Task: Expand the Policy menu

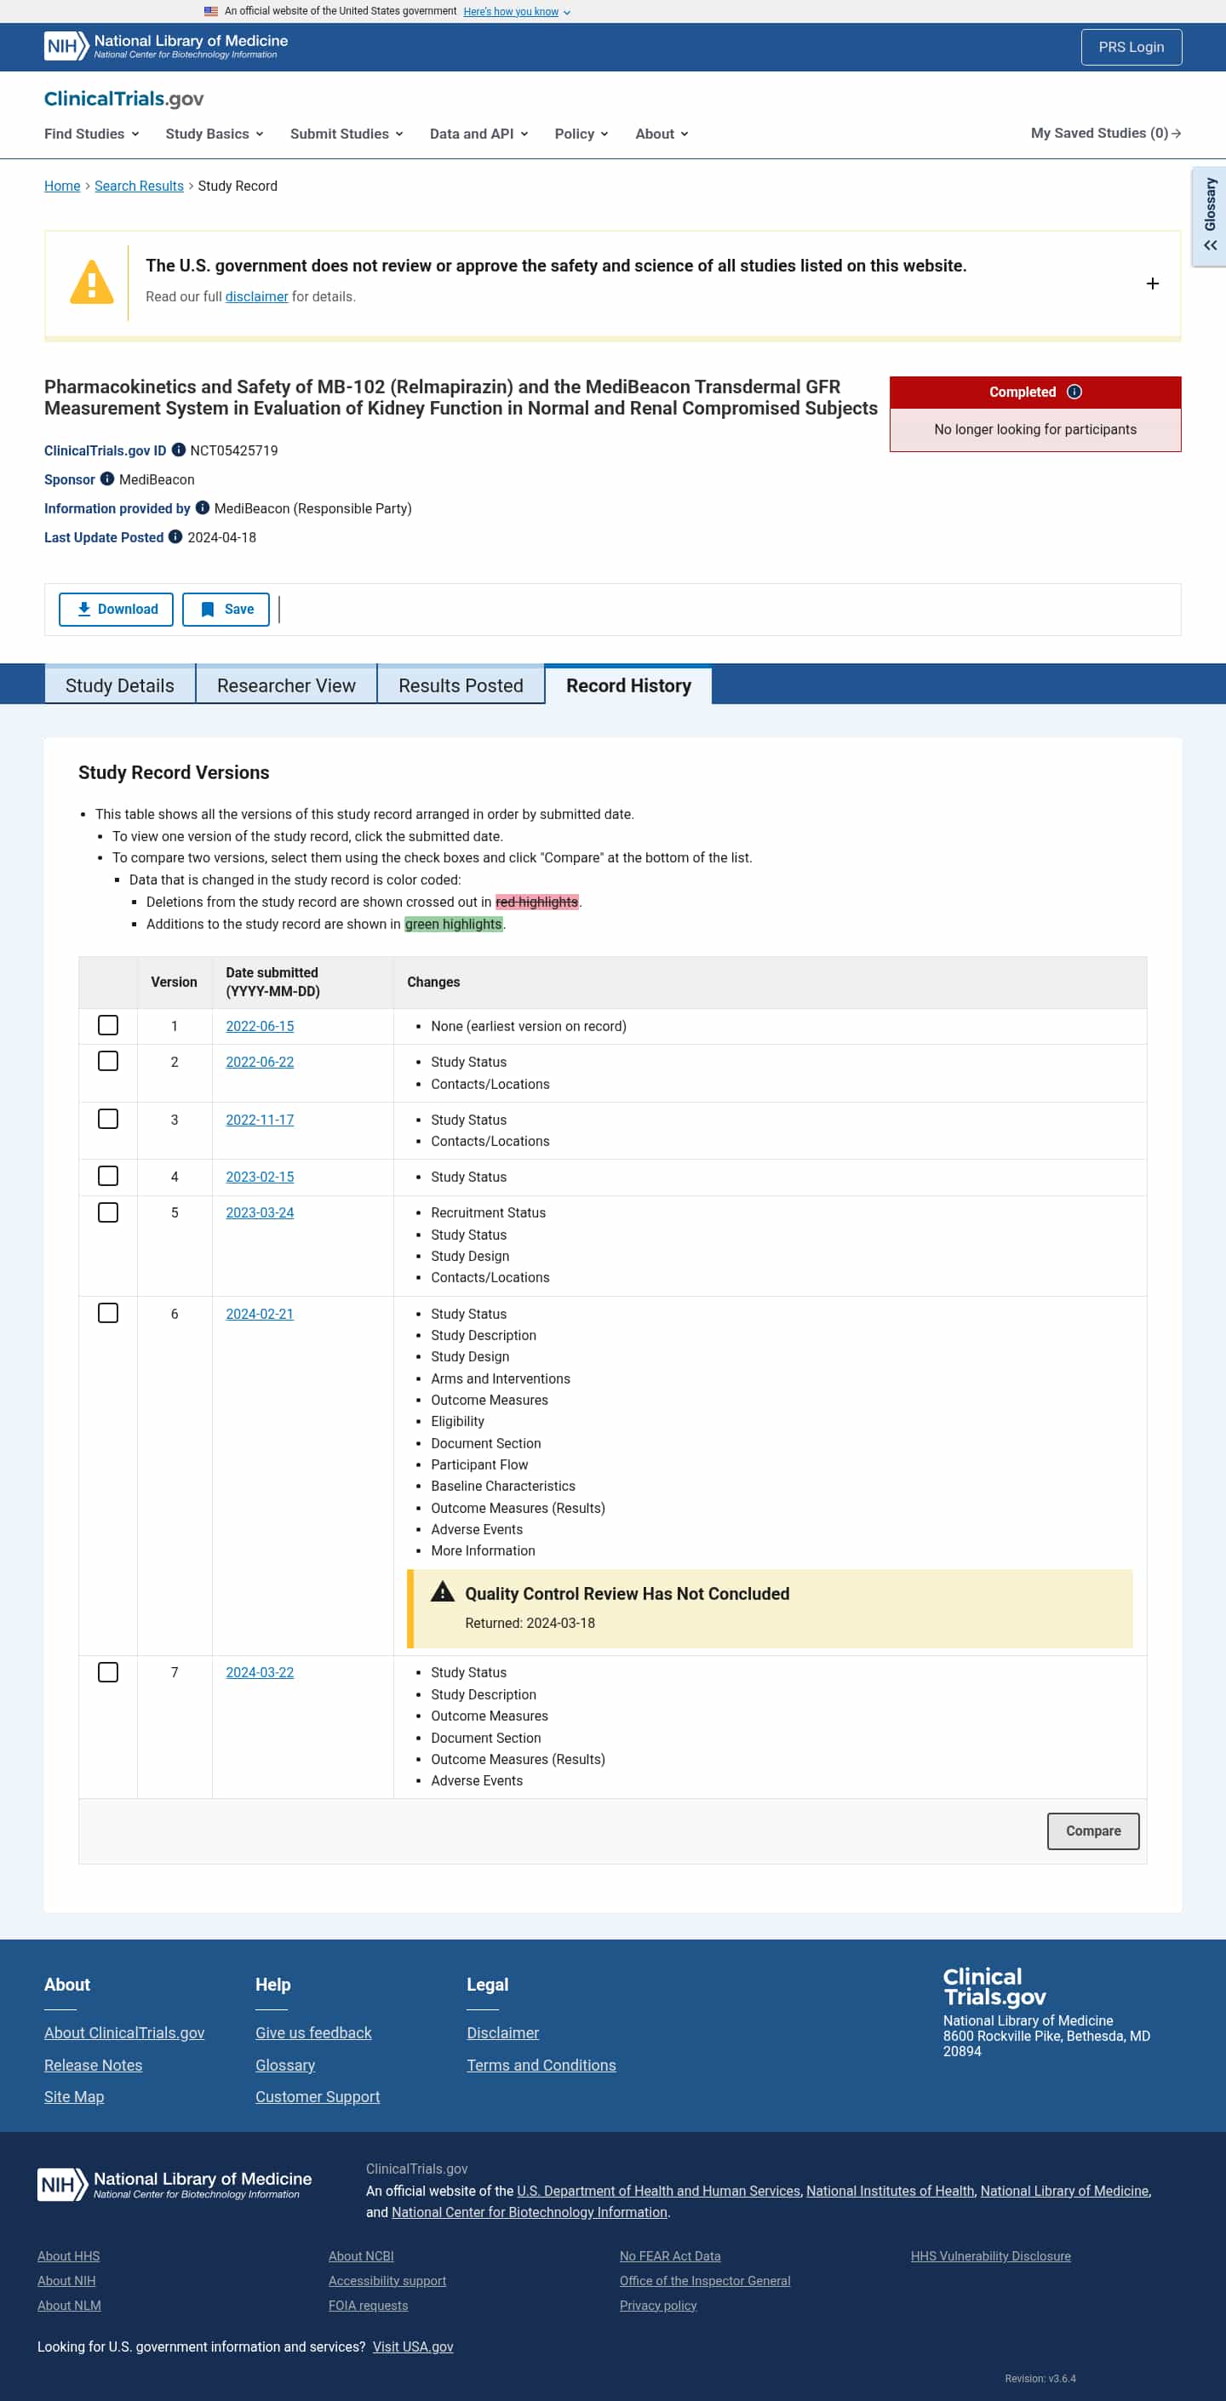Action: point(581,134)
